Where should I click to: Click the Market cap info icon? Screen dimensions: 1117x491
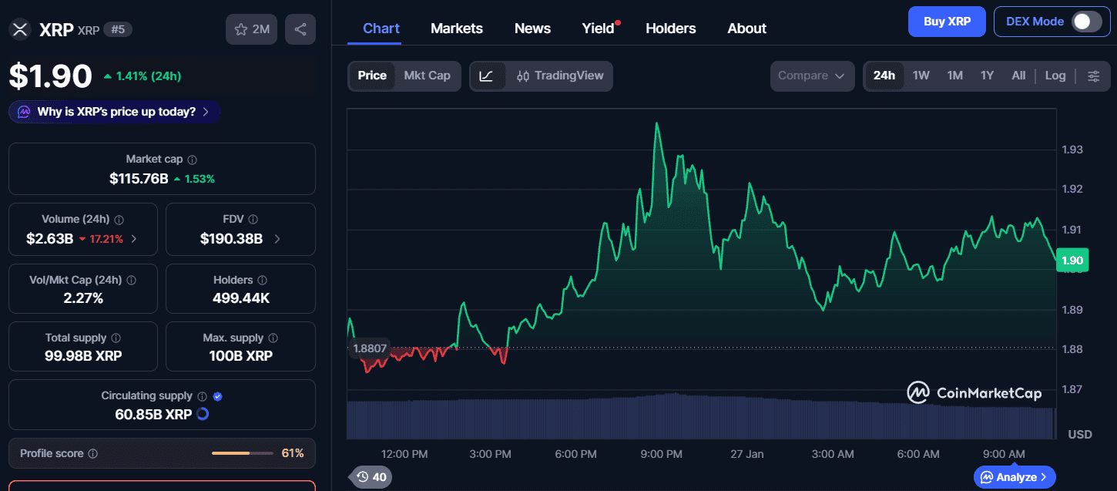point(193,160)
